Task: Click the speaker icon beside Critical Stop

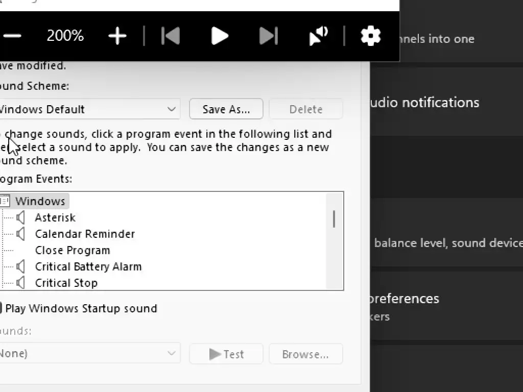Action: 20,283
